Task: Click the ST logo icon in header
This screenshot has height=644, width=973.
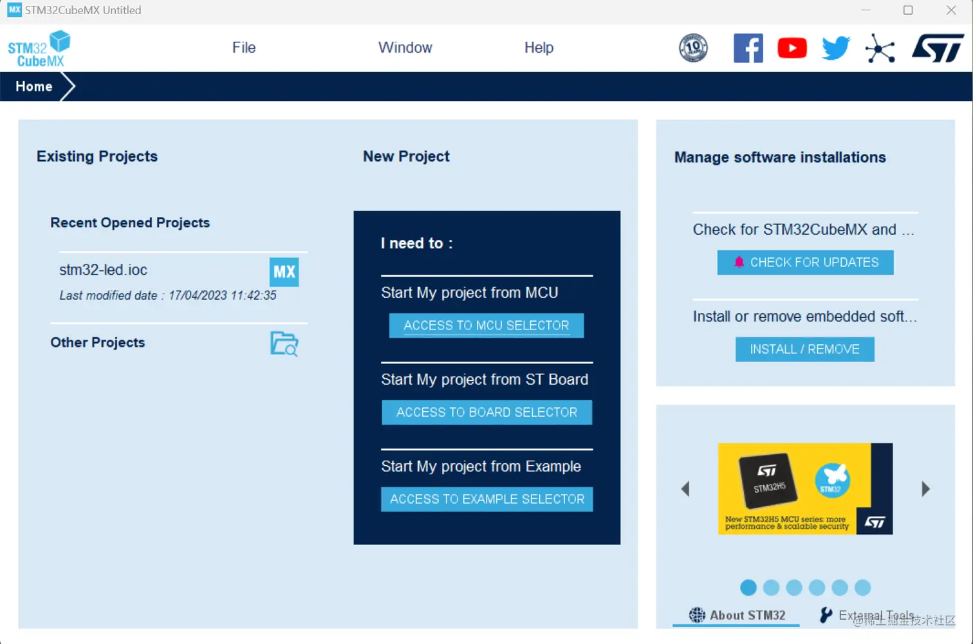Action: (x=938, y=48)
